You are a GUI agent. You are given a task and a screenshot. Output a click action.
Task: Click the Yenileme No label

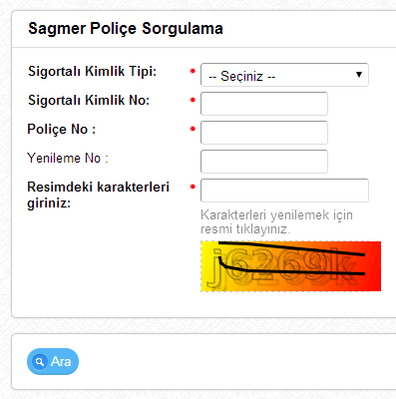coord(68,158)
